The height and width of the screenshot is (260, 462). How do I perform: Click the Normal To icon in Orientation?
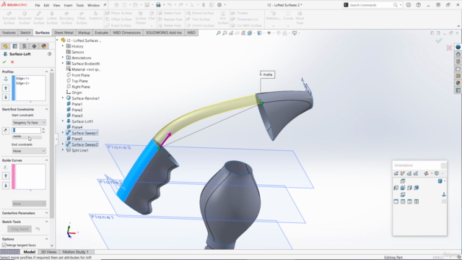(x=444, y=194)
